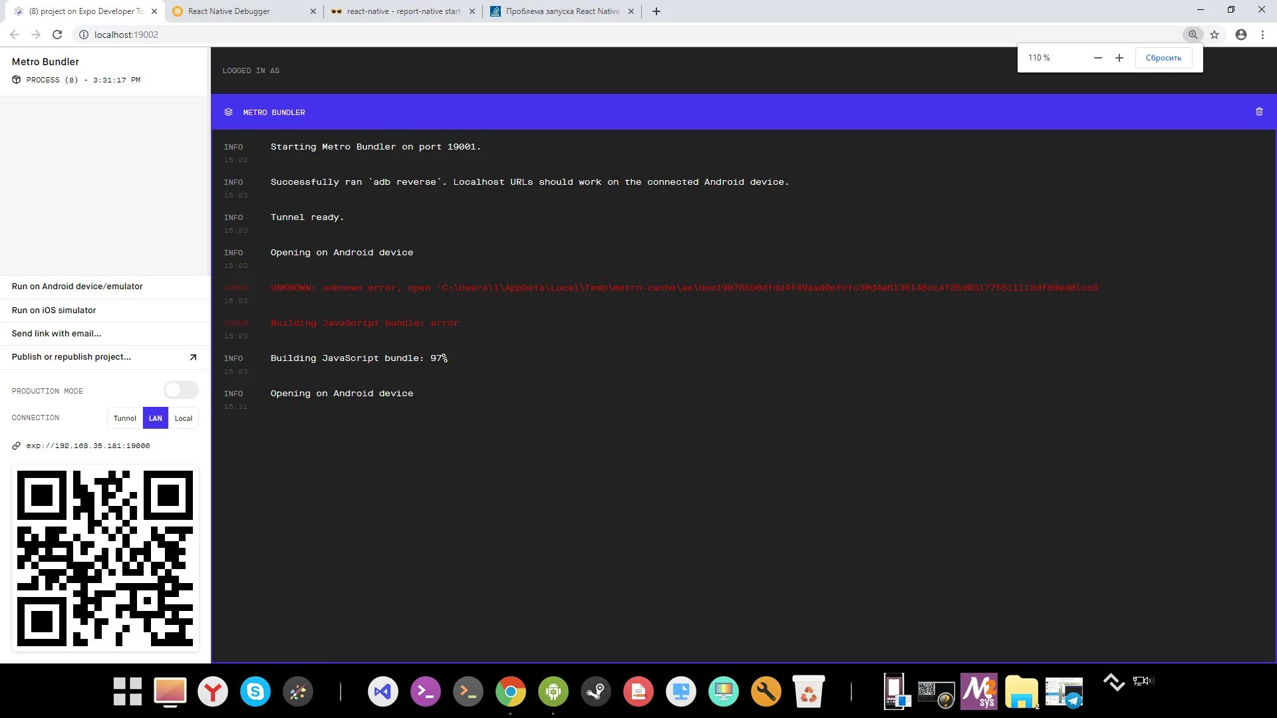Viewport: 1277px width, 718px height.
Task: Select Local connection type
Action: (x=183, y=418)
